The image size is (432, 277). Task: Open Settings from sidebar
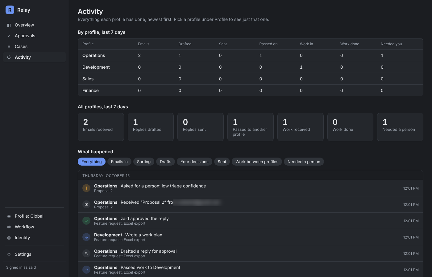coord(34,254)
